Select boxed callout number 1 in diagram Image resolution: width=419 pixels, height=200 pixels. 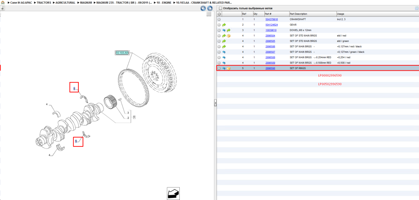134,117
